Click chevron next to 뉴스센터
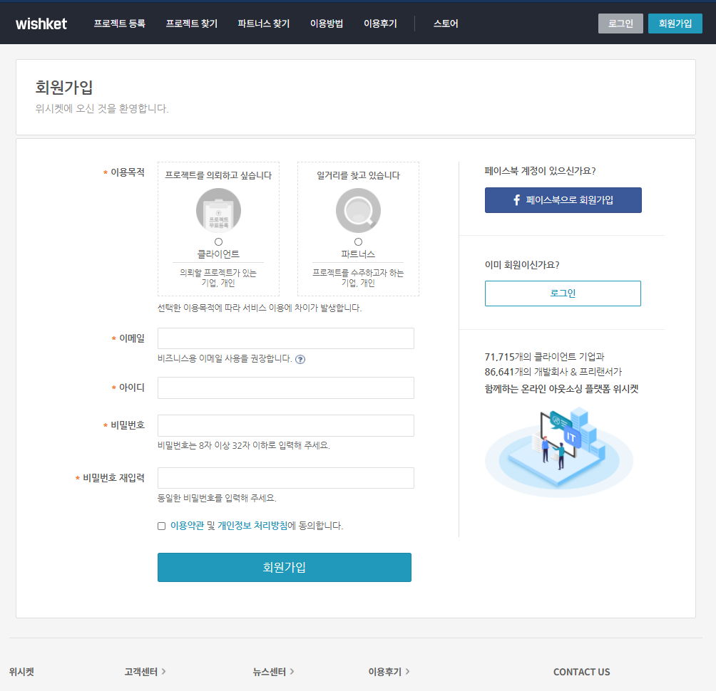Screen dimensions: 716x691 (x=292, y=671)
